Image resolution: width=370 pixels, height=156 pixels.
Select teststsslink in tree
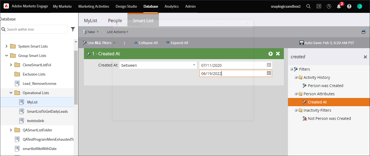(36, 121)
